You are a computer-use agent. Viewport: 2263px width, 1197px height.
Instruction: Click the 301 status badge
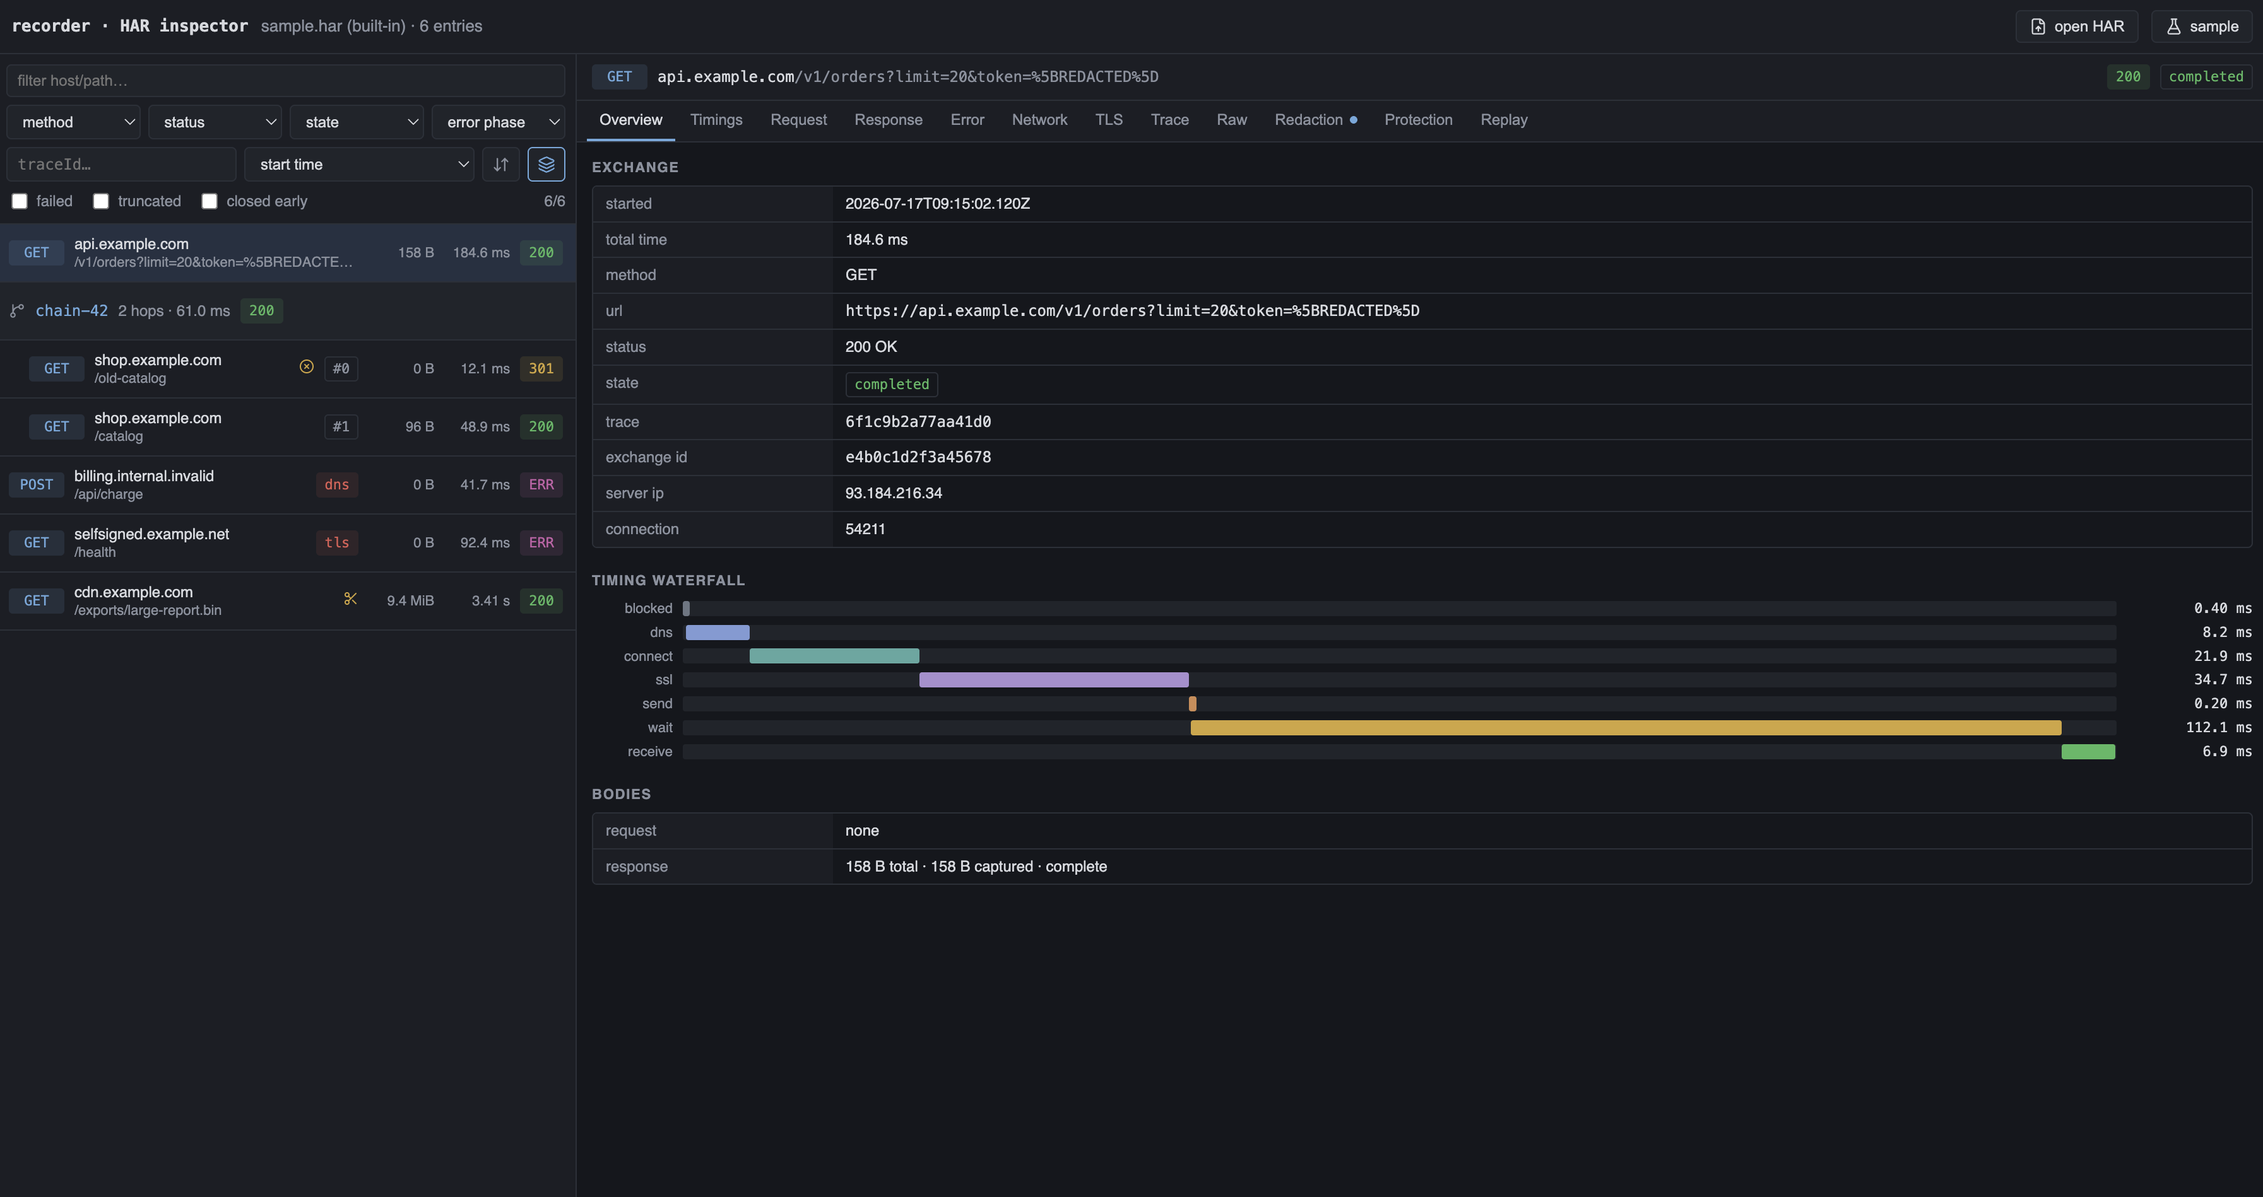point(541,369)
